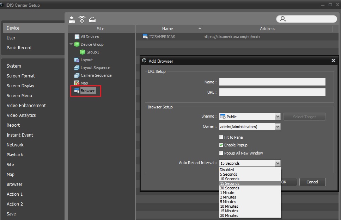
Task: Click the Cancel button
Action: click(x=312, y=182)
